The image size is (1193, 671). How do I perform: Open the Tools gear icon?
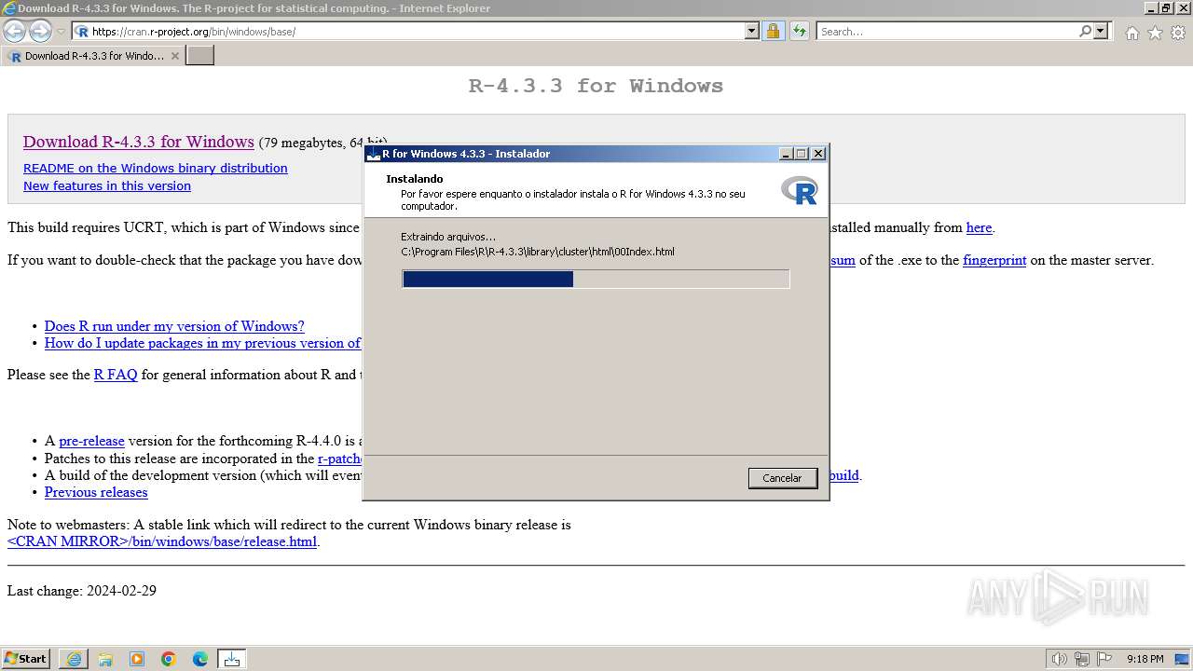pyautogui.click(x=1178, y=33)
